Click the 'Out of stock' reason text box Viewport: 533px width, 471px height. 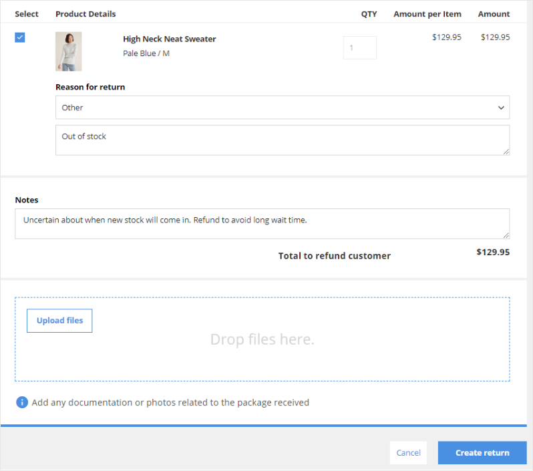click(283, 140)
